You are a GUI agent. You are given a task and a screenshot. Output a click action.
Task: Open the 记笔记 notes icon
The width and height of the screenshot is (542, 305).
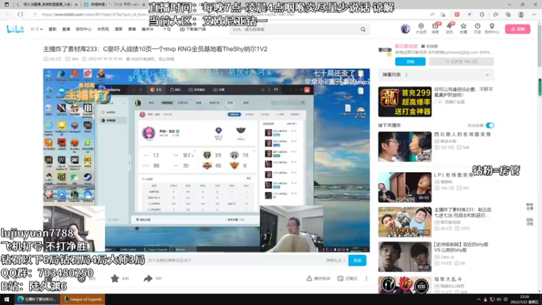point(348,279)
